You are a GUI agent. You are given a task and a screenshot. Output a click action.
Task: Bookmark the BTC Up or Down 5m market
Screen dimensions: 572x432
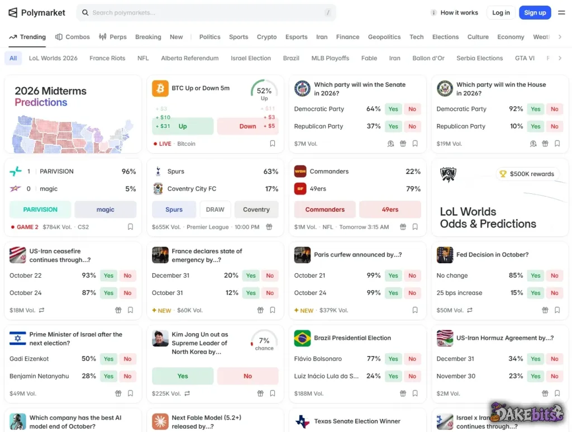click(273, 144)
